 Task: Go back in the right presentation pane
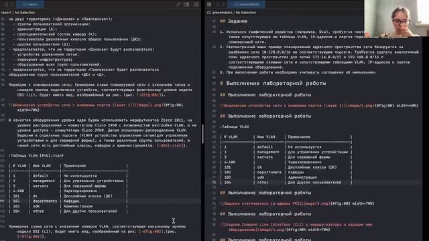pyautogui.click(x=218, y=4)
